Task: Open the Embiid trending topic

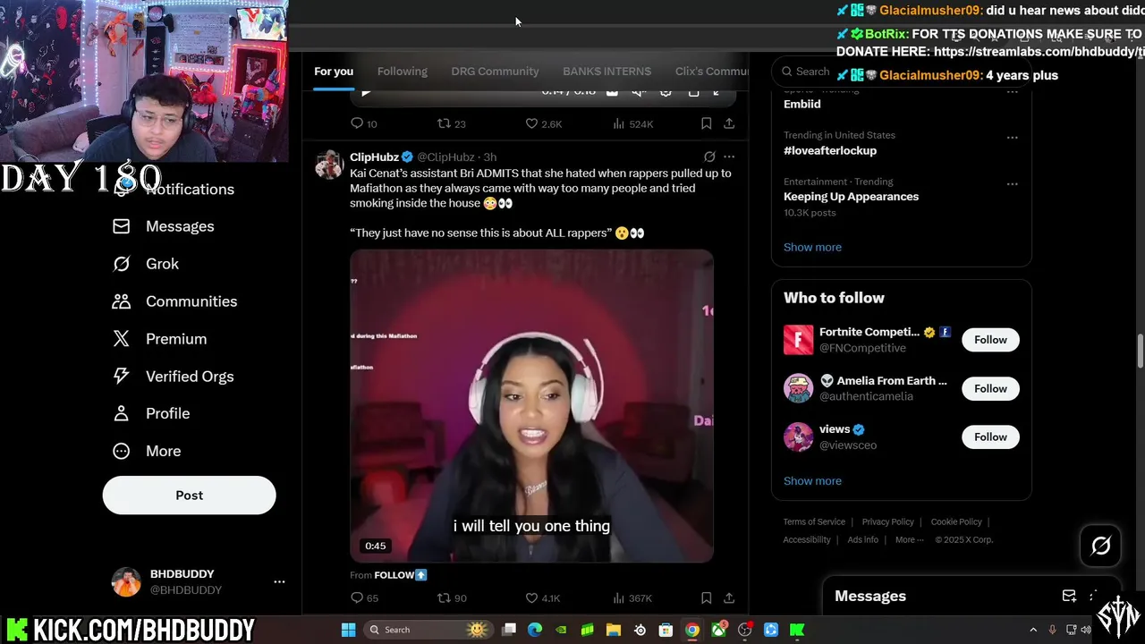Action: 801,104
